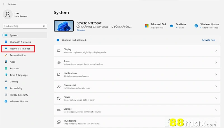This screenshot has width=224, height=128.
Task: Click the back arrow in Settings header
Action: pos(4,4)
